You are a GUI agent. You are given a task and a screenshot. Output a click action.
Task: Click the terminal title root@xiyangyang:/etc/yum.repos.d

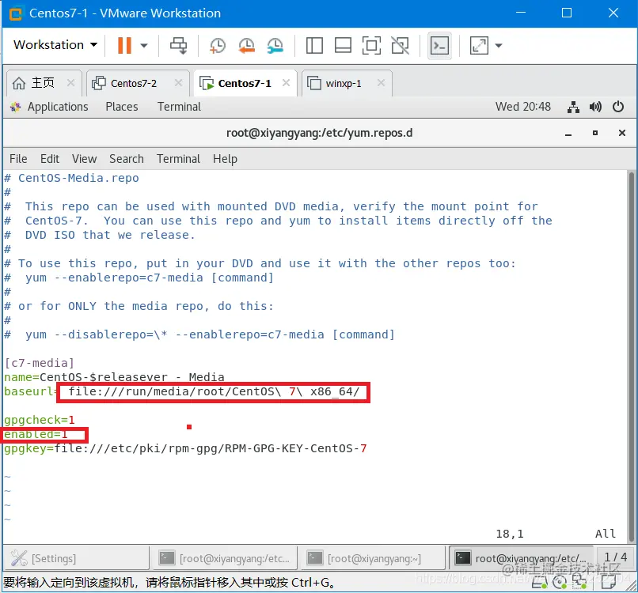[x=320, y=133]
